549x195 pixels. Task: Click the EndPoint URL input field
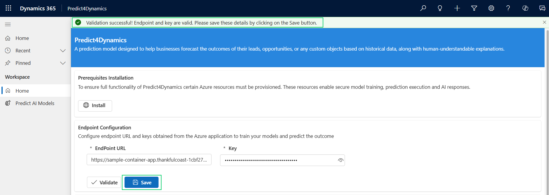(149, 160)
